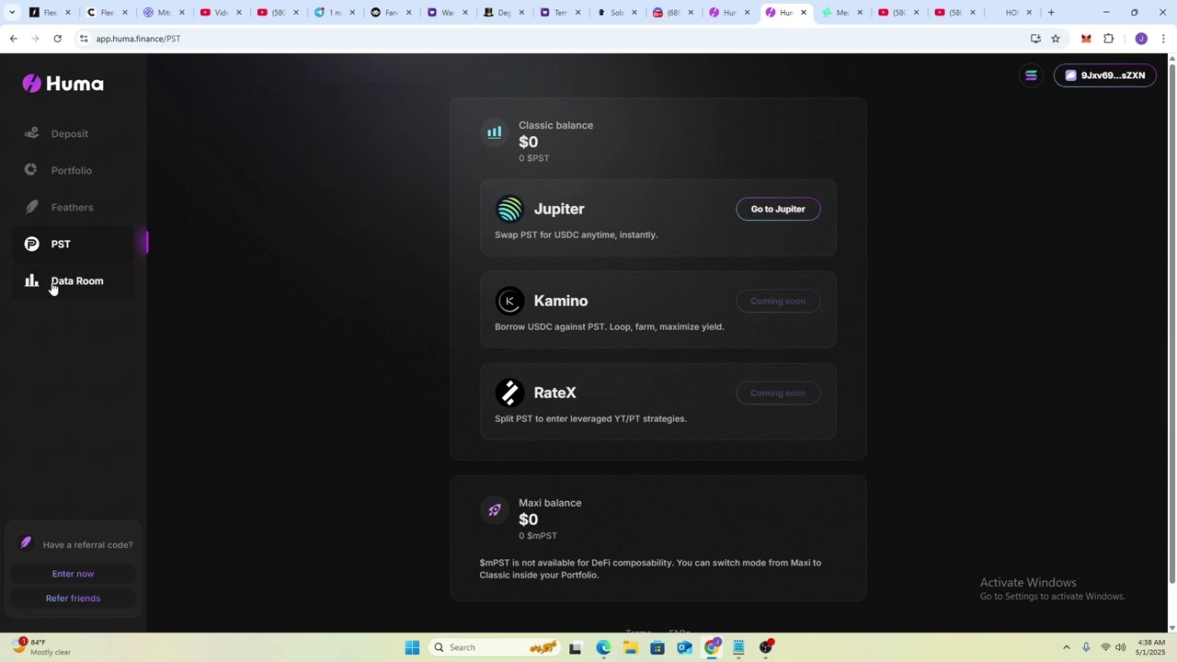The image size is (1177, 662).
Task: Open Windows Start menu
Action: click(x=412, y=647)
